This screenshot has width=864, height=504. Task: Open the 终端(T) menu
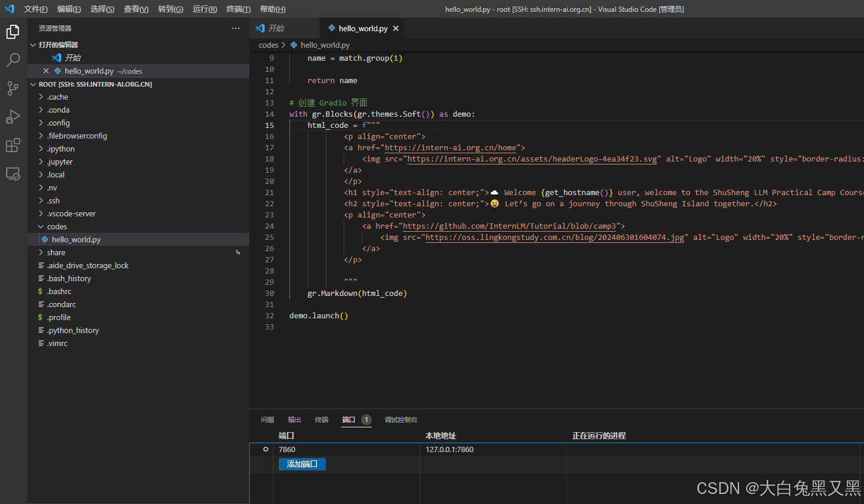pos(238,9)
